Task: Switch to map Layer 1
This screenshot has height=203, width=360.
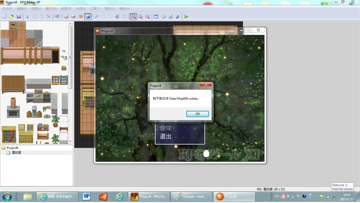Action: click(66, 17)
